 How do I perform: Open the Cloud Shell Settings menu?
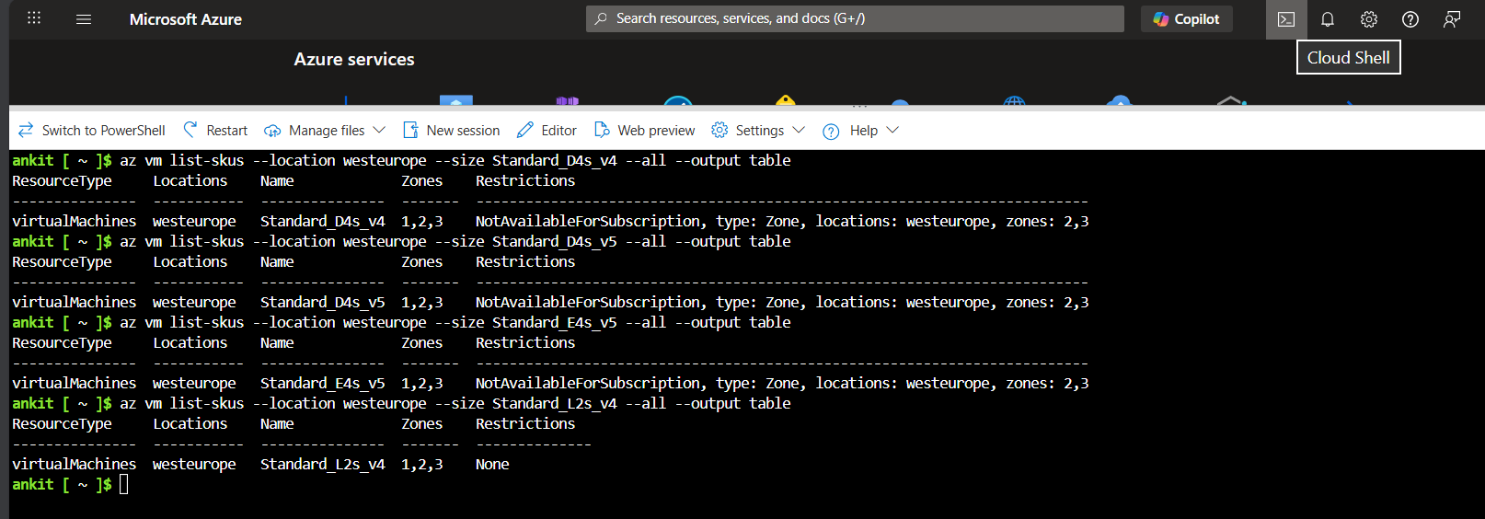tap(758, 131)
